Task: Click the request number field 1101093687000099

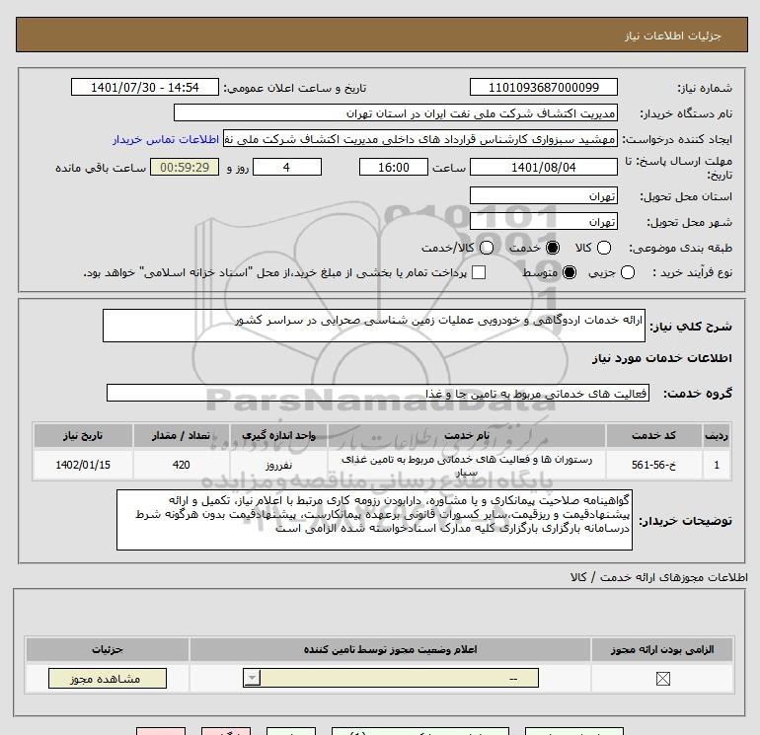Action: (543, 87)
